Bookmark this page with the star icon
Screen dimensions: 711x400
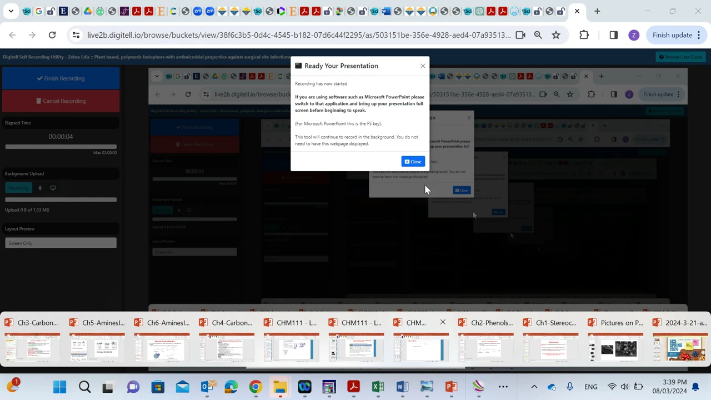tap(556, 35)
